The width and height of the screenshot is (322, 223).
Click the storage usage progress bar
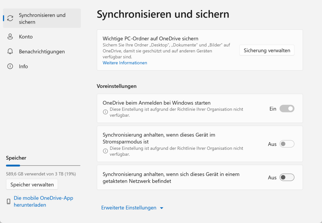pos(43,165)
